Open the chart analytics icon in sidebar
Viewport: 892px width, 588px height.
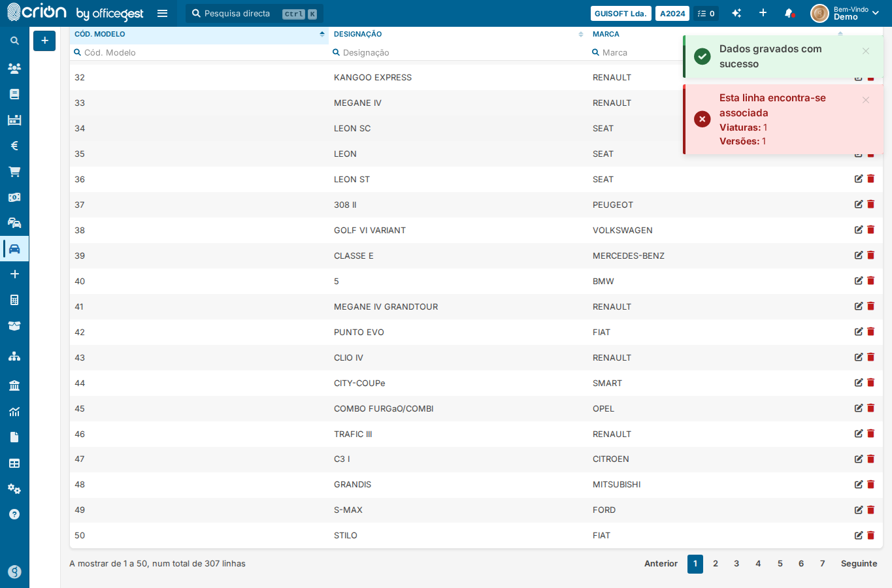14,412
